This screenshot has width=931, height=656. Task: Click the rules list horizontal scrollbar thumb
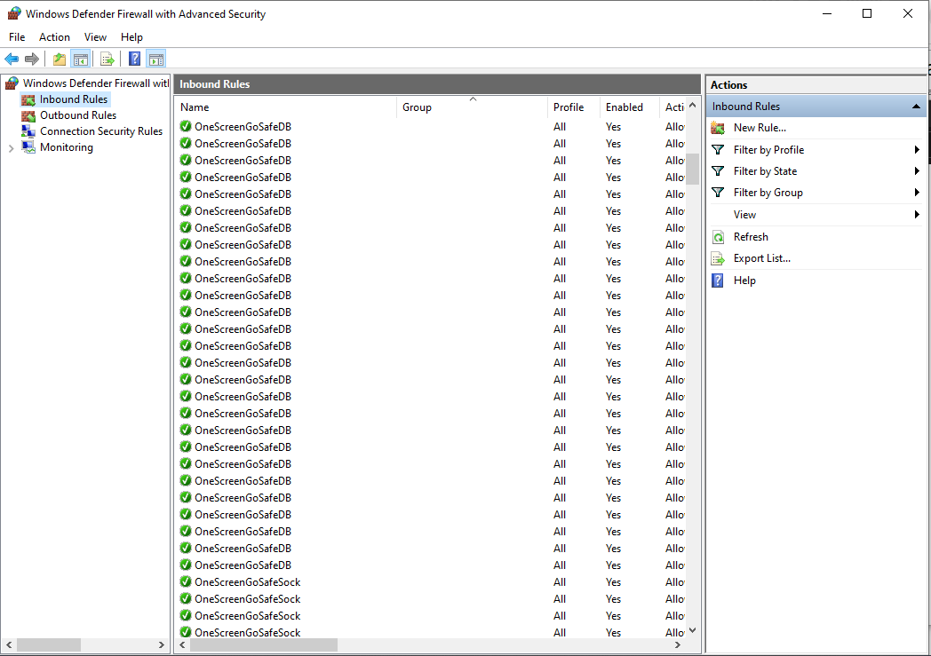click(264, 644)
